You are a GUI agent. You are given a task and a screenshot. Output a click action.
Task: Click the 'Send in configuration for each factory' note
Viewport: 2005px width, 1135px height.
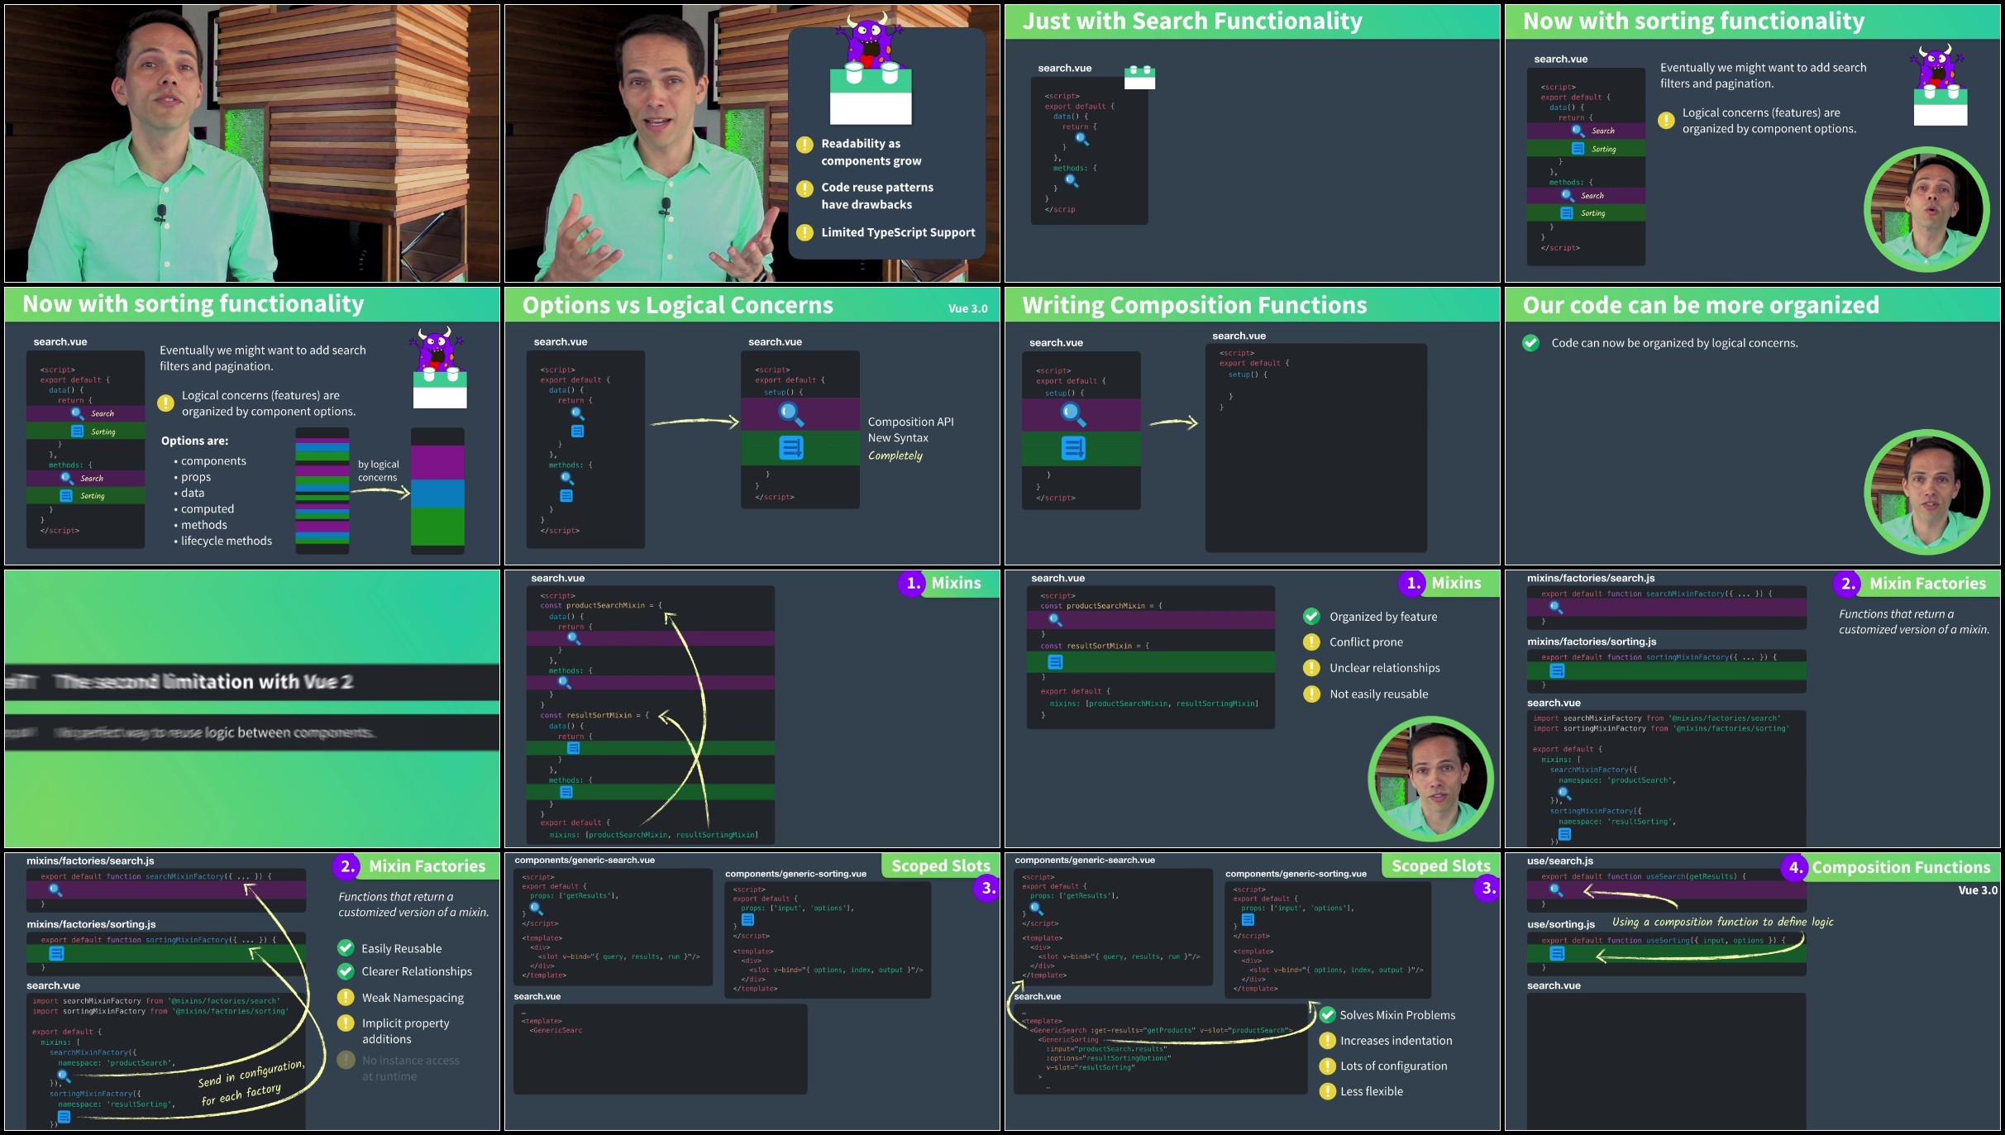coord(251,1083)
